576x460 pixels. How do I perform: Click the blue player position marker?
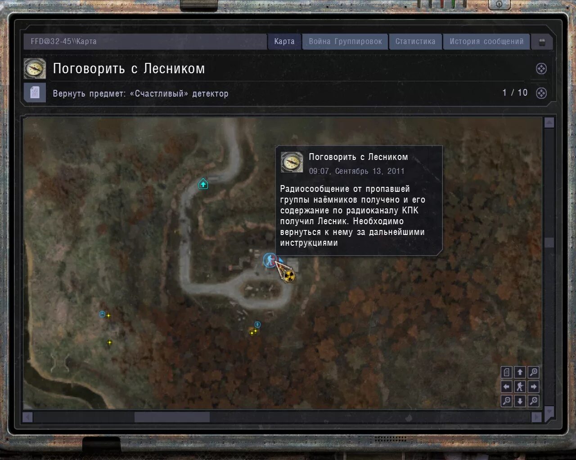pyautogui.click(x=270, y=260)
